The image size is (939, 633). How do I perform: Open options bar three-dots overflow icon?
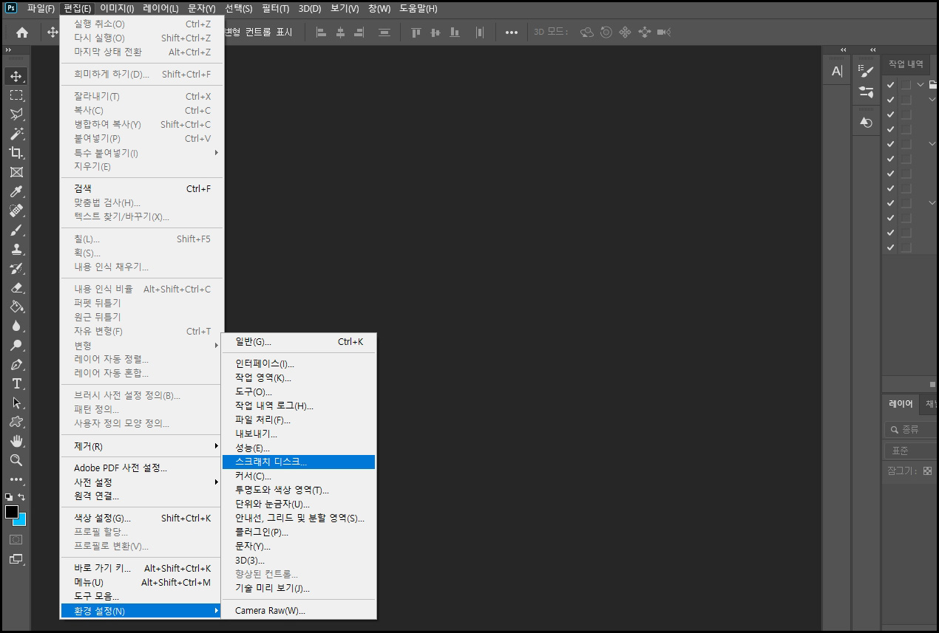512,32
